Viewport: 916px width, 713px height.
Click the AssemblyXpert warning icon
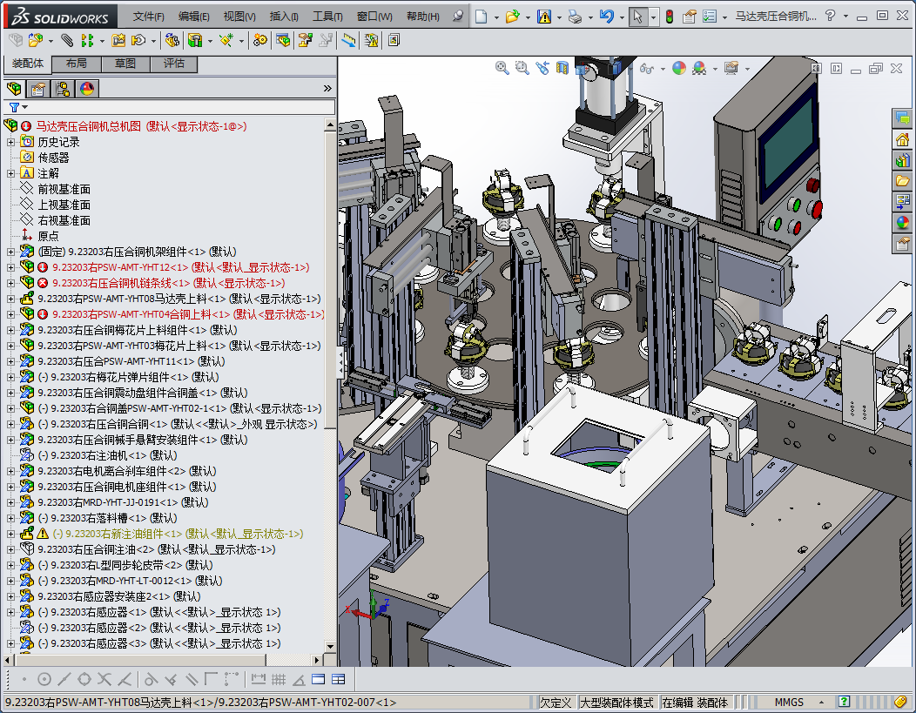tap(371, 40)
